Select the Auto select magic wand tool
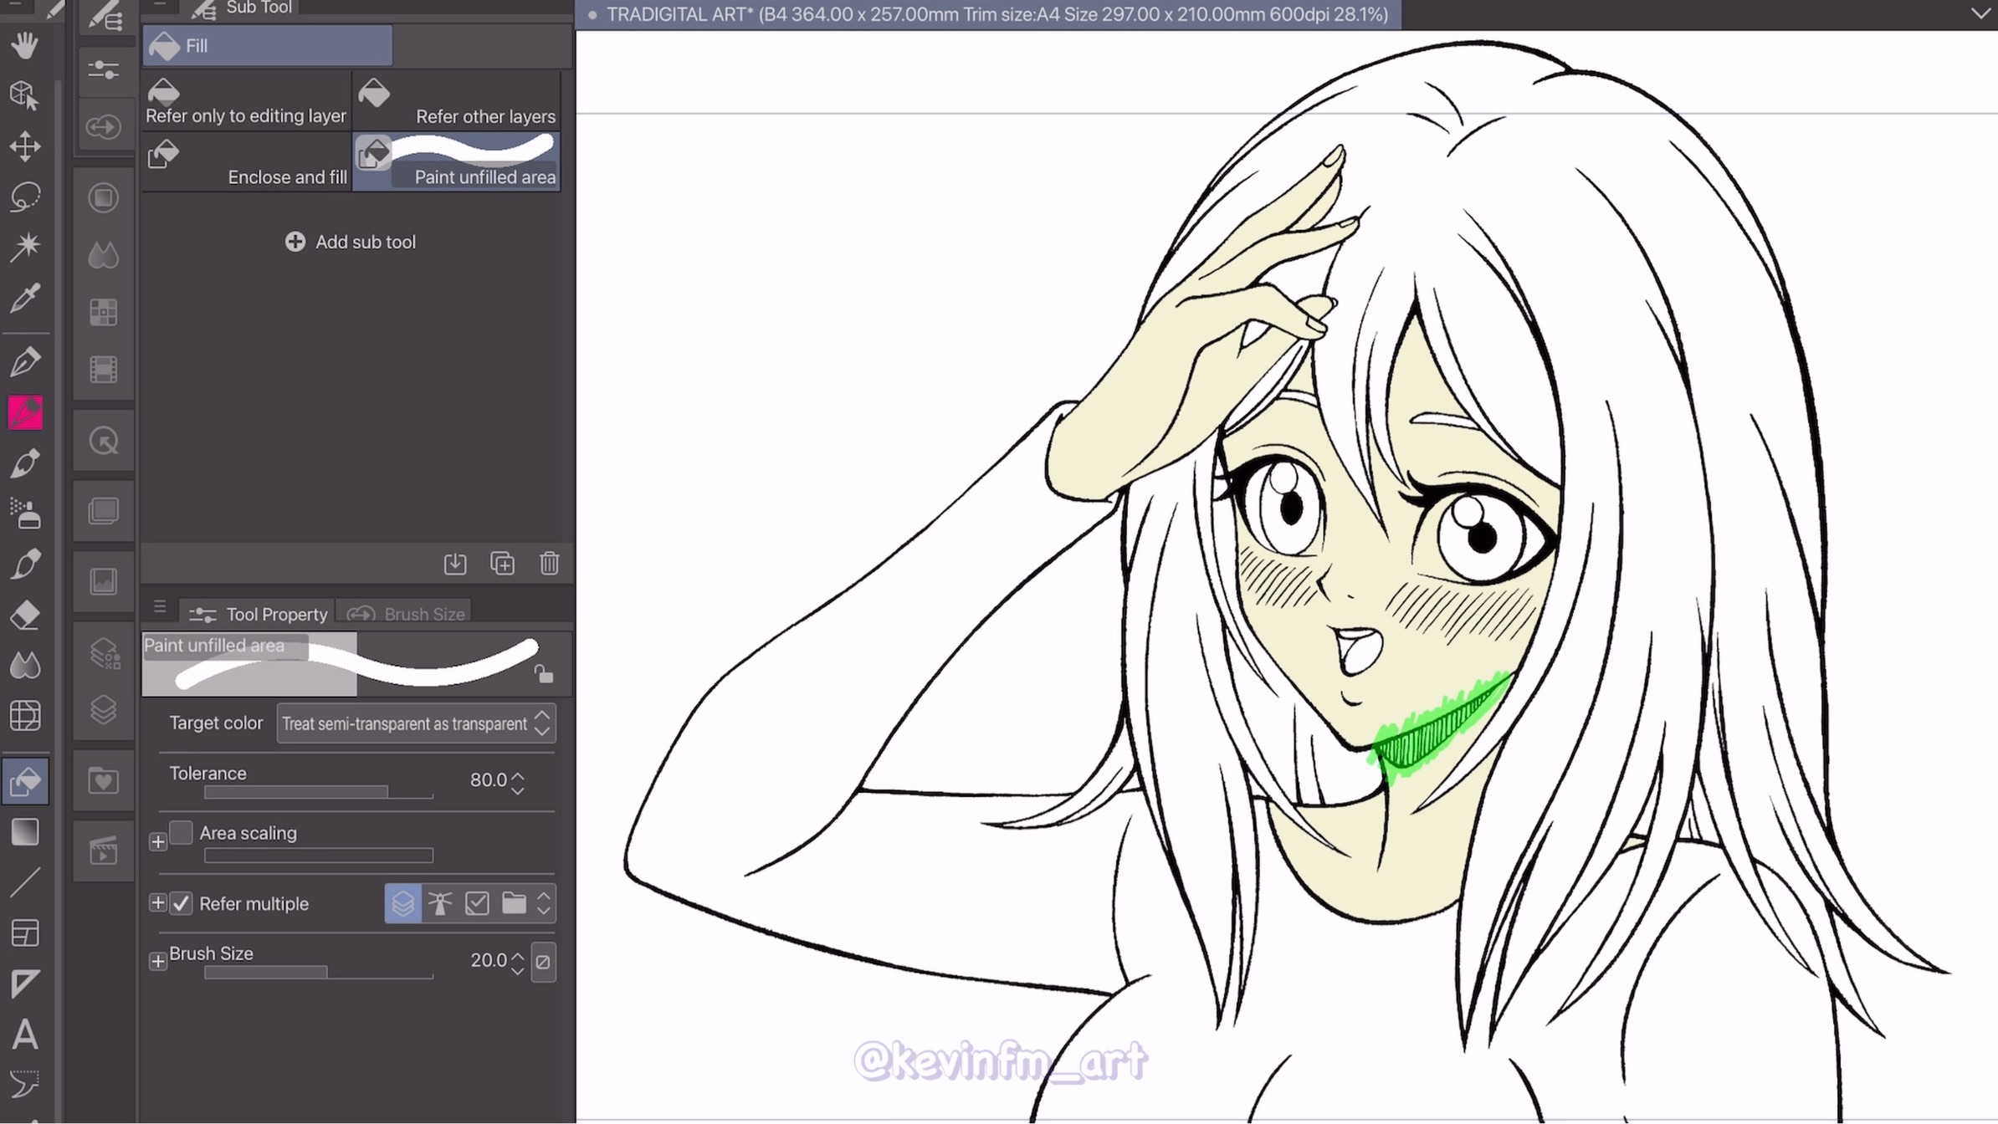The image size is (1998, 1124). coord(25,246)
